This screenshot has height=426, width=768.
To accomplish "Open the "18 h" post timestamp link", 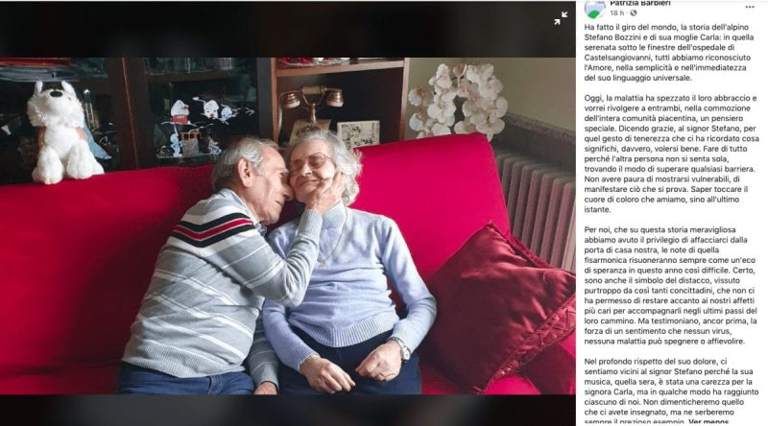I will pyautogui.click(x=617, y=12).
